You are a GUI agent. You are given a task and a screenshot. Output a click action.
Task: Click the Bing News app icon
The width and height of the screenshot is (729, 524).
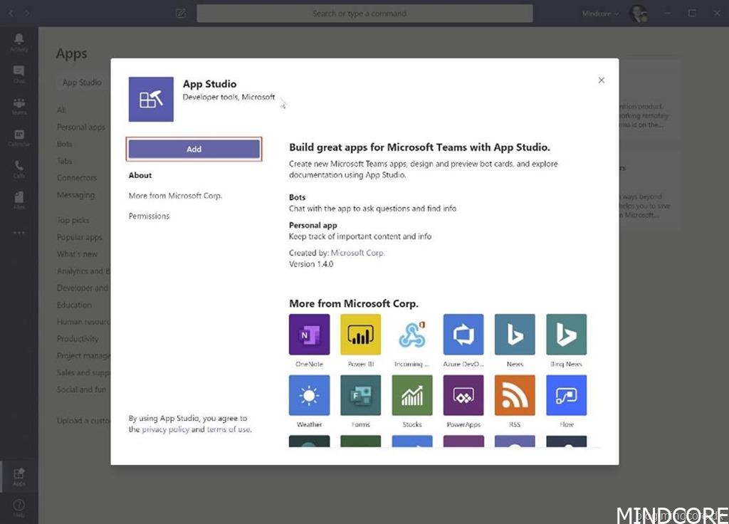click(x=566, y=335)
